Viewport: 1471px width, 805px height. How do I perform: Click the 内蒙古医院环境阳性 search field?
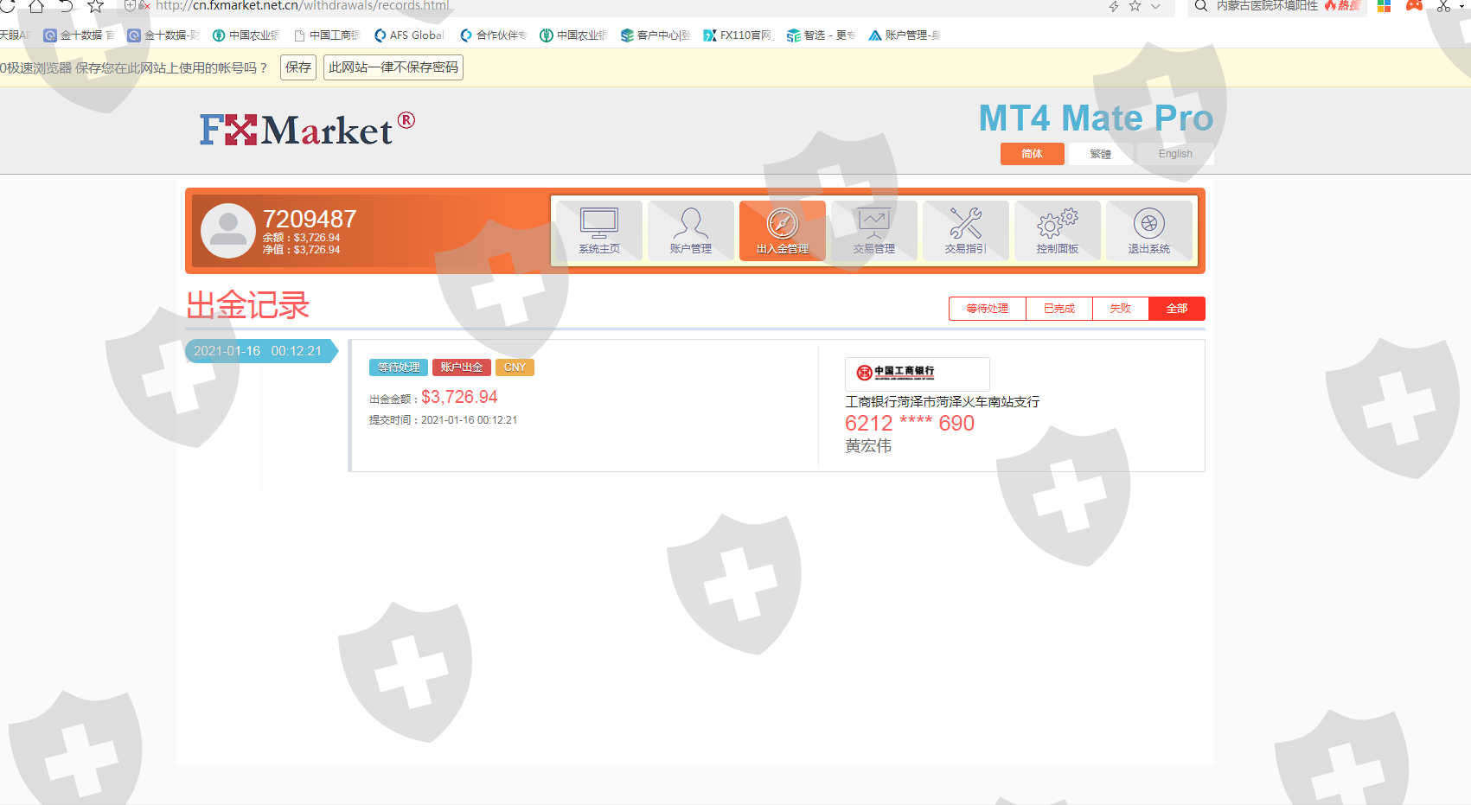coord(1267,6)
